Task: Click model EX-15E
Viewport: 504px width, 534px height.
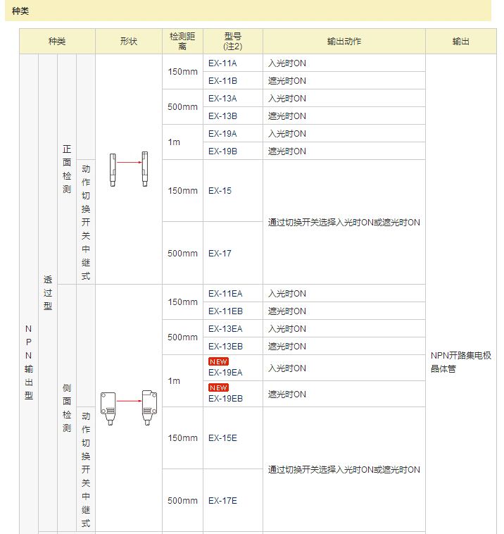Action: pos(222,438)
